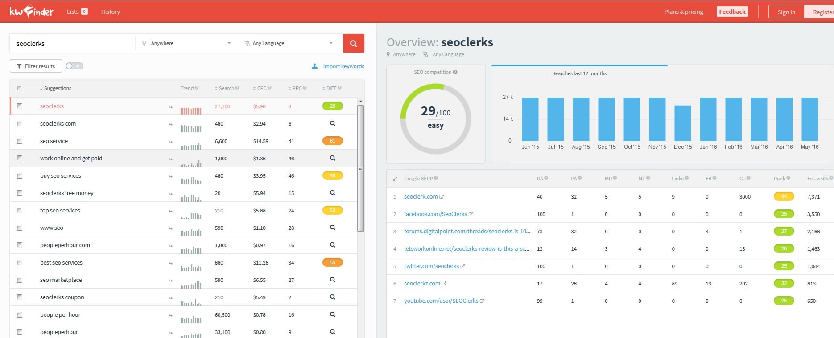Click the expand icon beside Google SERP
This screenshot has width=834, height=338.
click(x=395, y=179)
